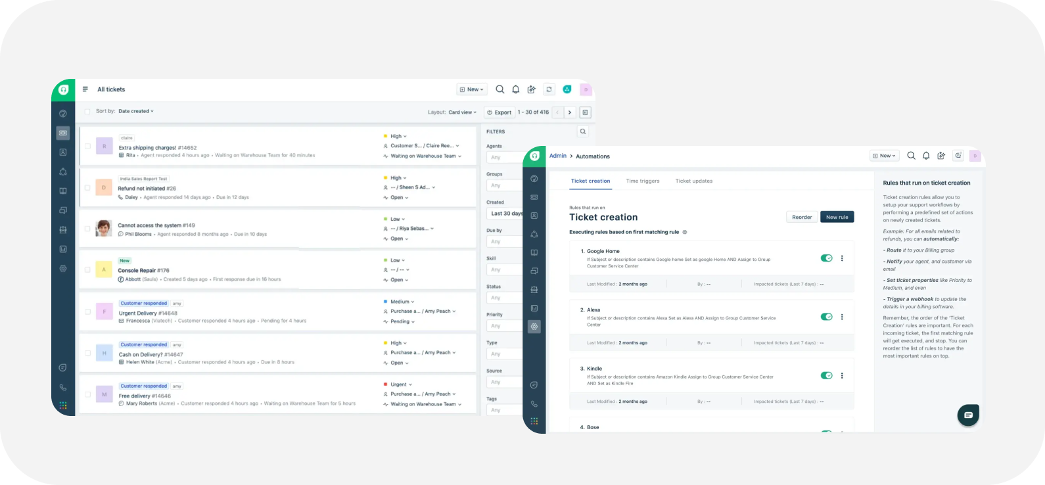Open Tickets icon in Automations window sidebar
The image size is (1045, 485).
tap(534, 197)
